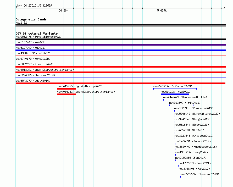Click the right arrowhead of the ruler
This screenshot has height=187, width=233.
[x=225, y=8]
